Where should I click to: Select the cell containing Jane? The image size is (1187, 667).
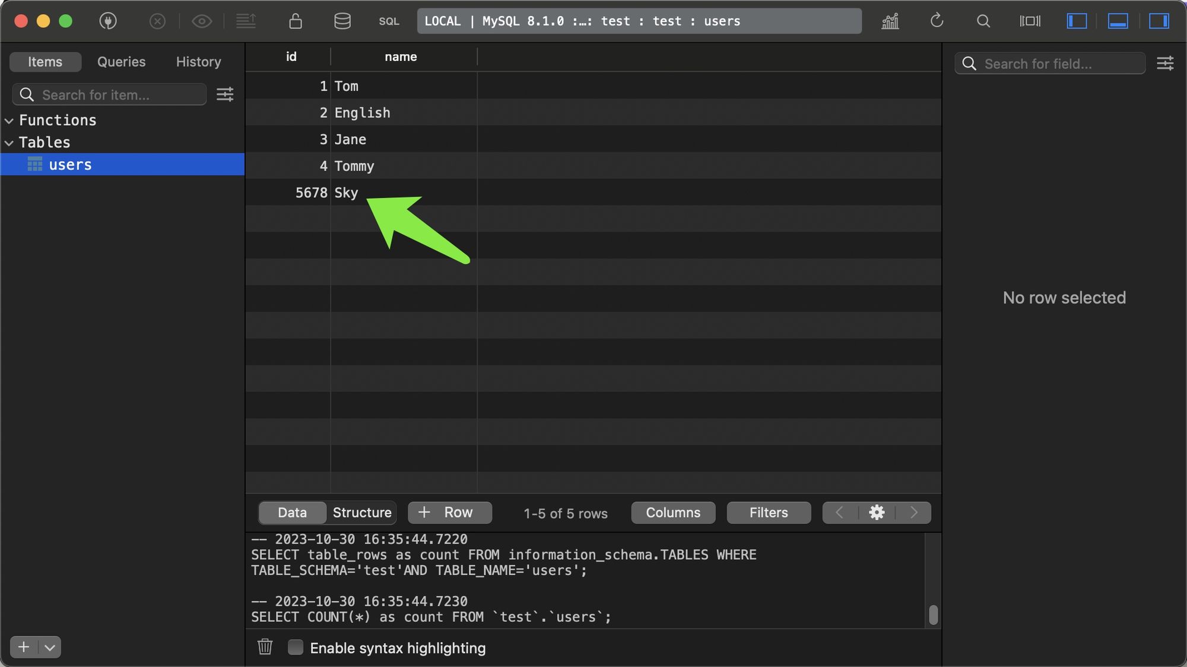[404, 139]
